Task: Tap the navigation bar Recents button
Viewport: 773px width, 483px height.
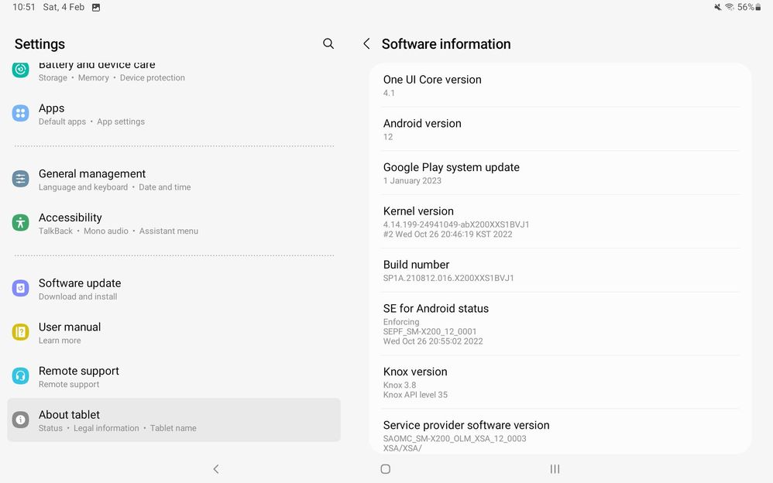Action: coord(555,469)
